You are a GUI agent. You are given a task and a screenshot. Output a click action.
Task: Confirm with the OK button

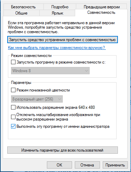point(59,165)
